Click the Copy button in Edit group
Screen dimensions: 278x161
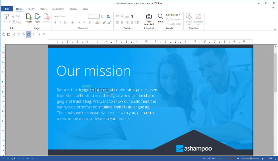point(17,22)
